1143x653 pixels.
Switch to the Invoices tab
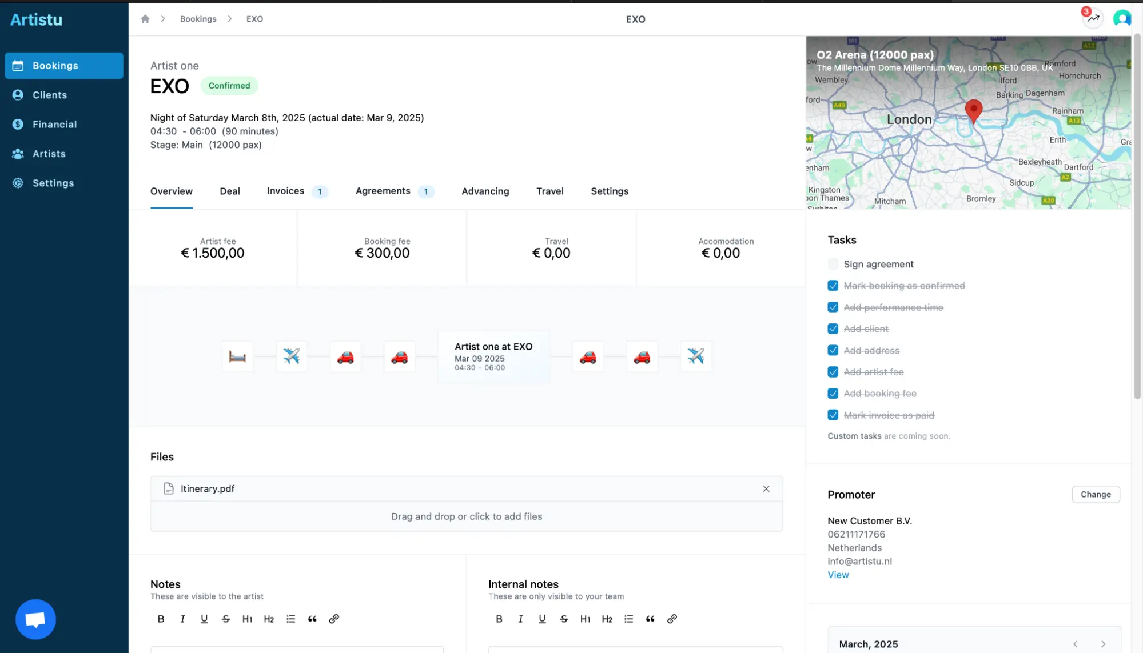tap(285, 191)
